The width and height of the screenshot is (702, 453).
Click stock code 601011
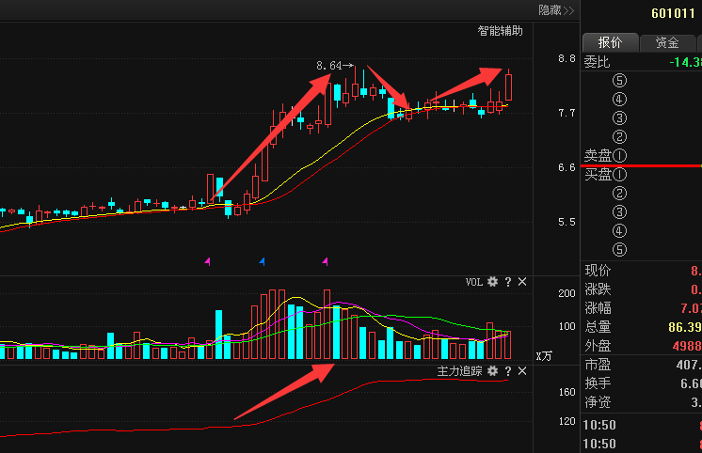pyautogui.click(x=676, y=13)
